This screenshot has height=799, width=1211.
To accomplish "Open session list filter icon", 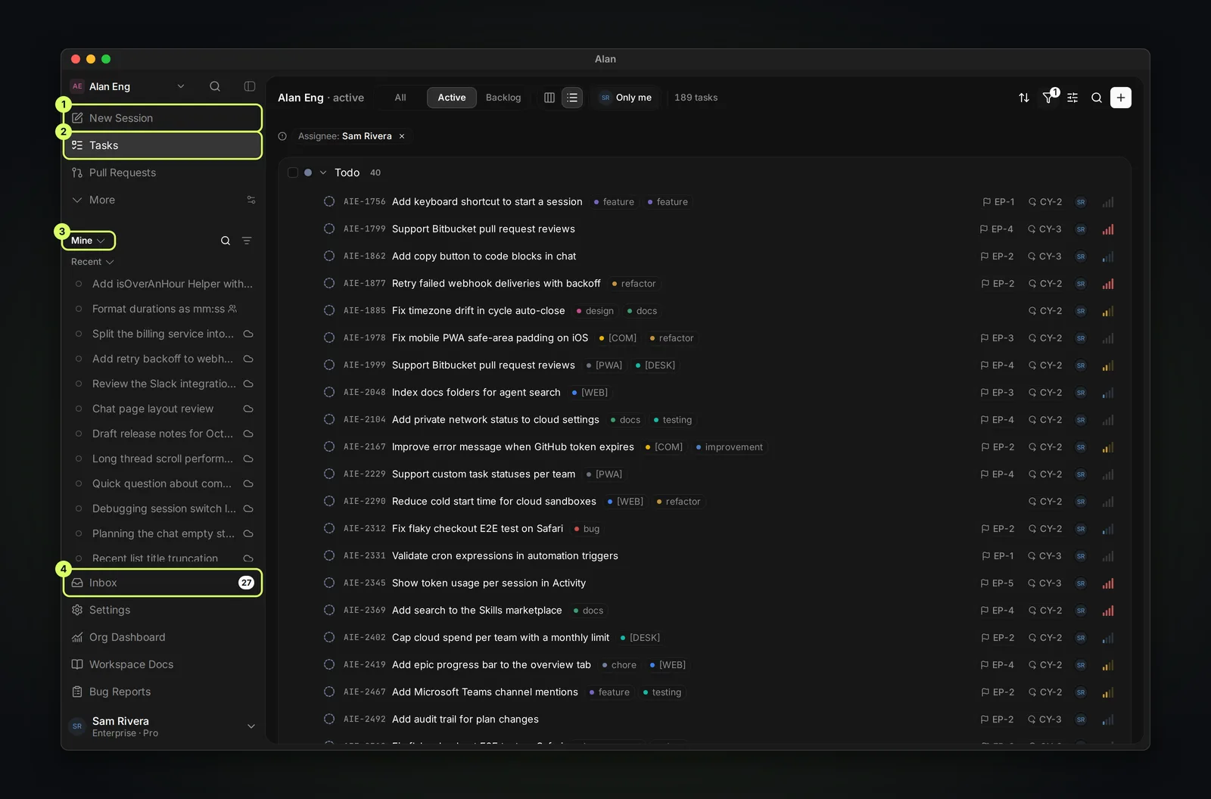I will tap(247, 241).
